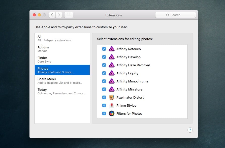
Task: Disable Filters for Photos checkbox
Action: coord(104,113)
